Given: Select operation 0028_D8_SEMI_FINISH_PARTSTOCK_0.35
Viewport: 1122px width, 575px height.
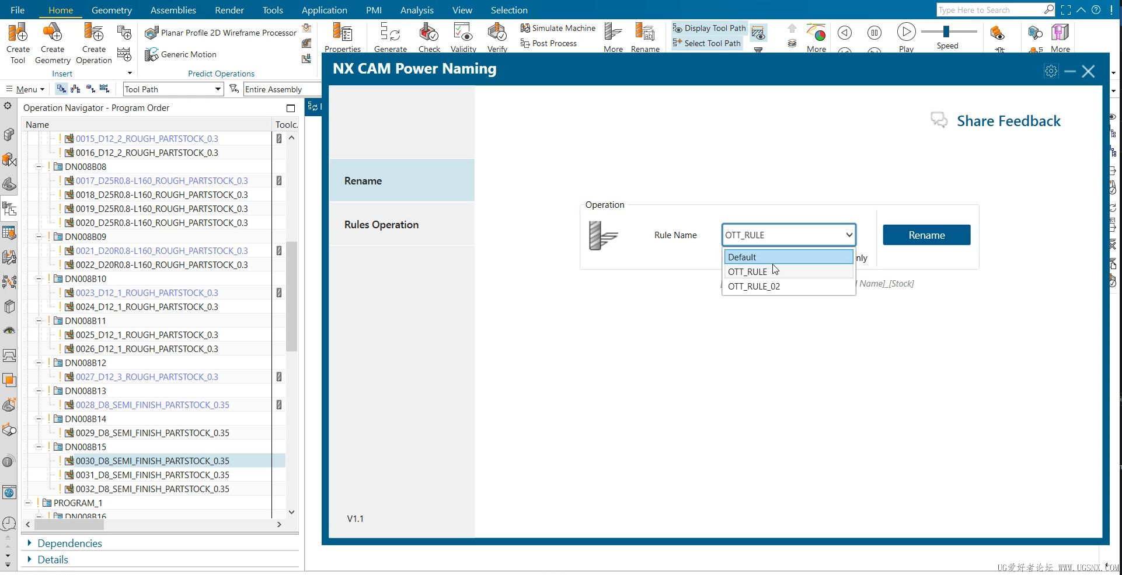Looking at the screenshot, I should 152,405.
